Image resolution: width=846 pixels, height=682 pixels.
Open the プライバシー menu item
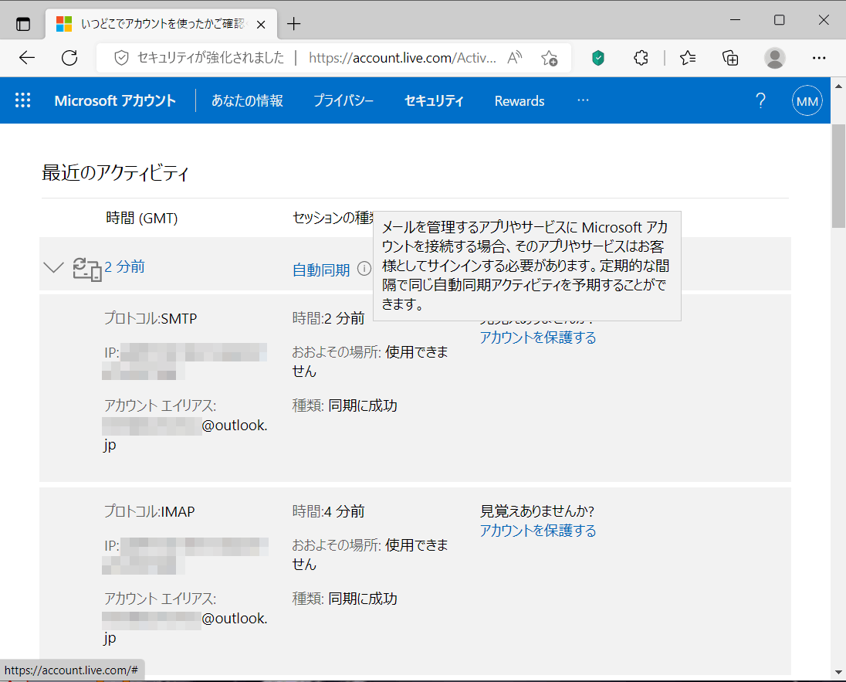click(343, 101)
